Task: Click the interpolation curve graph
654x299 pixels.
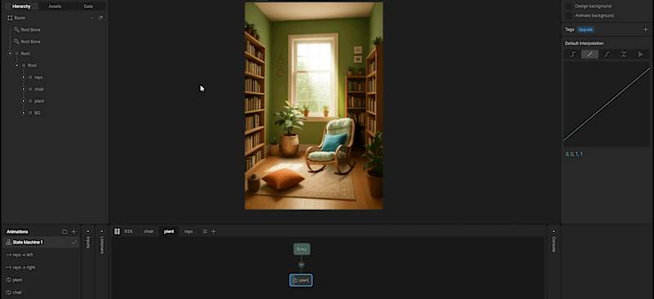Action: coord(607,105)
